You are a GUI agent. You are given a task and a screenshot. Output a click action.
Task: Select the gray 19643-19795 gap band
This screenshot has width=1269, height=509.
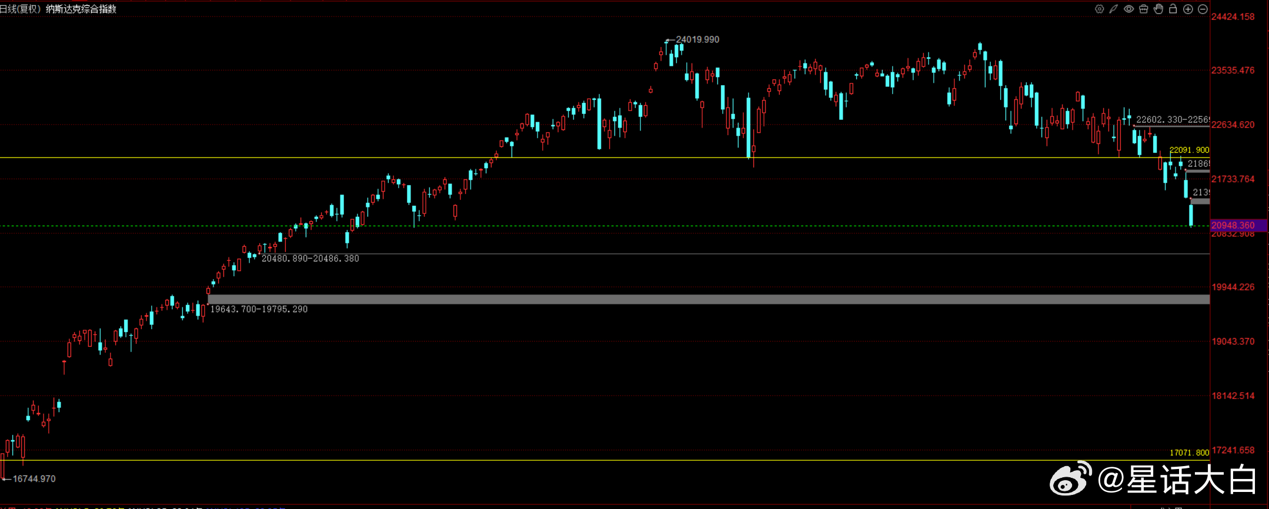click(x=709, y=300)
